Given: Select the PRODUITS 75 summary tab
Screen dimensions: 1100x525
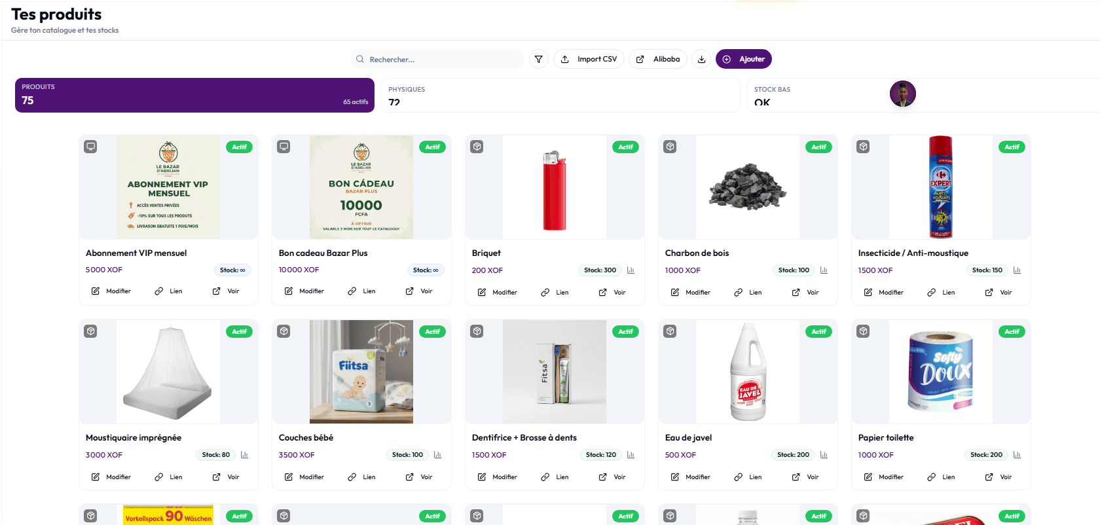Looking at the screenshot, I should [194, 95].
